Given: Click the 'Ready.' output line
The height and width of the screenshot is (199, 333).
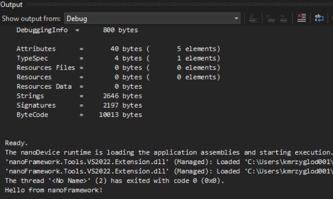Looking at the screenshot, I should click(x=16, y=143).
